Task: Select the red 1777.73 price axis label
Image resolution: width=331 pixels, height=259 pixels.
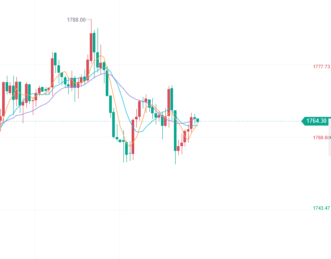Action: point(321,67)
